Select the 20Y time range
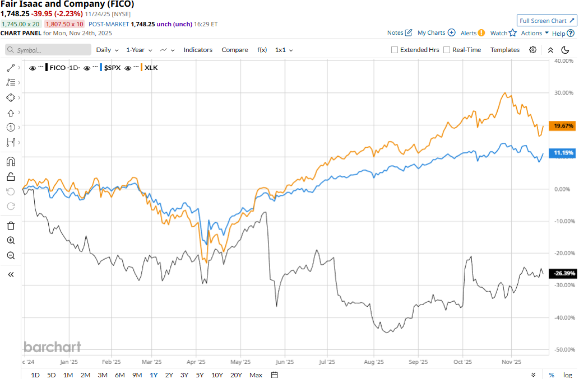 click(x=236, y=375)
